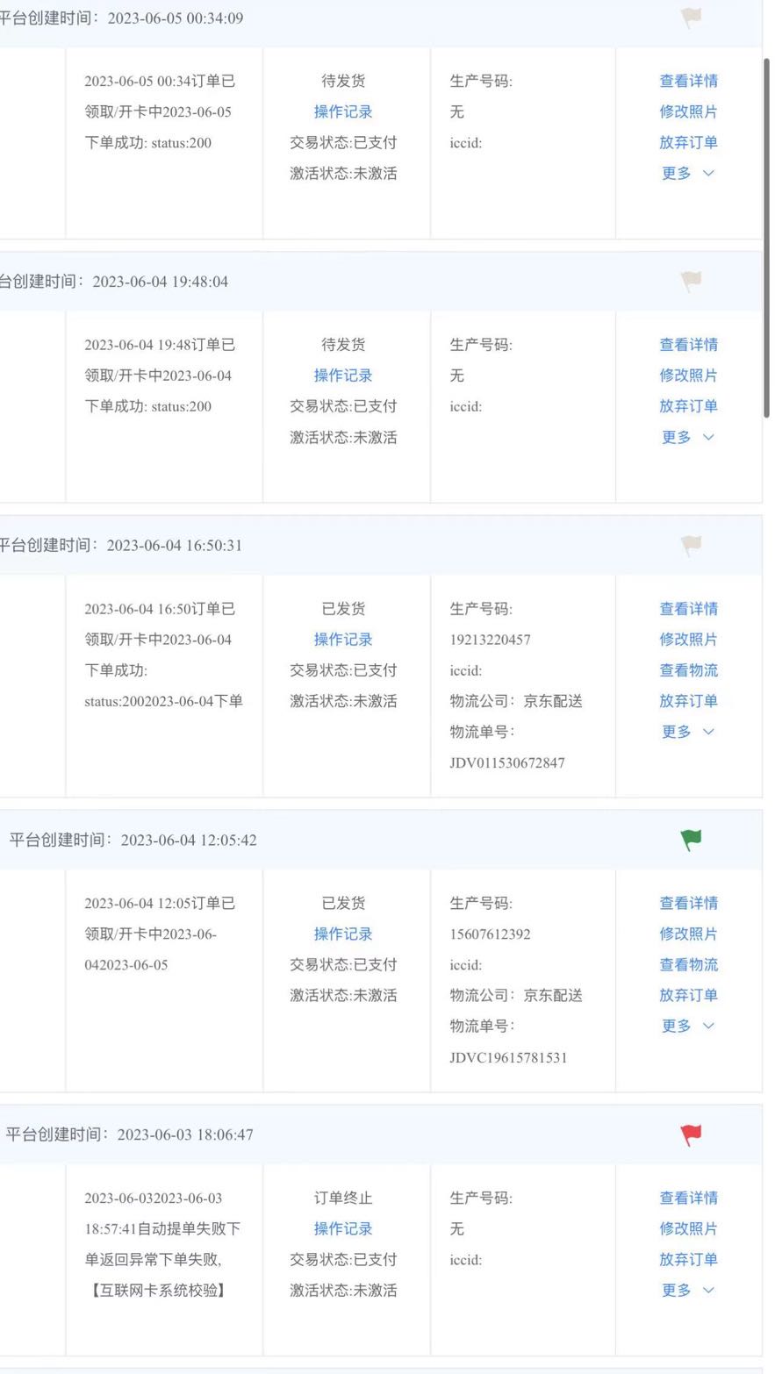775x1374 pixels.
Task: Abandon the 00:34 order via 放弃订单
Action: tap(688, 142)
